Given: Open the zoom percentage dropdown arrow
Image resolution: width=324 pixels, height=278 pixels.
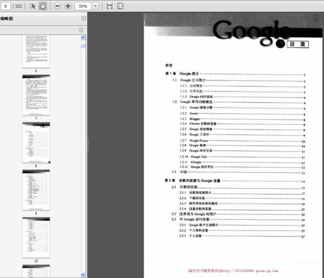Looking at the screenshot, I should [x=95, y=6].
